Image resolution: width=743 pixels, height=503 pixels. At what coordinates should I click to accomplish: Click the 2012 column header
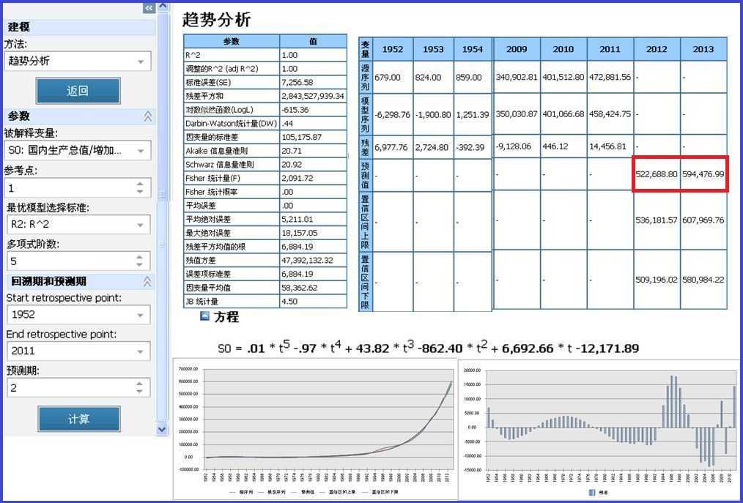pyautogui.click(x=657, y=49)
